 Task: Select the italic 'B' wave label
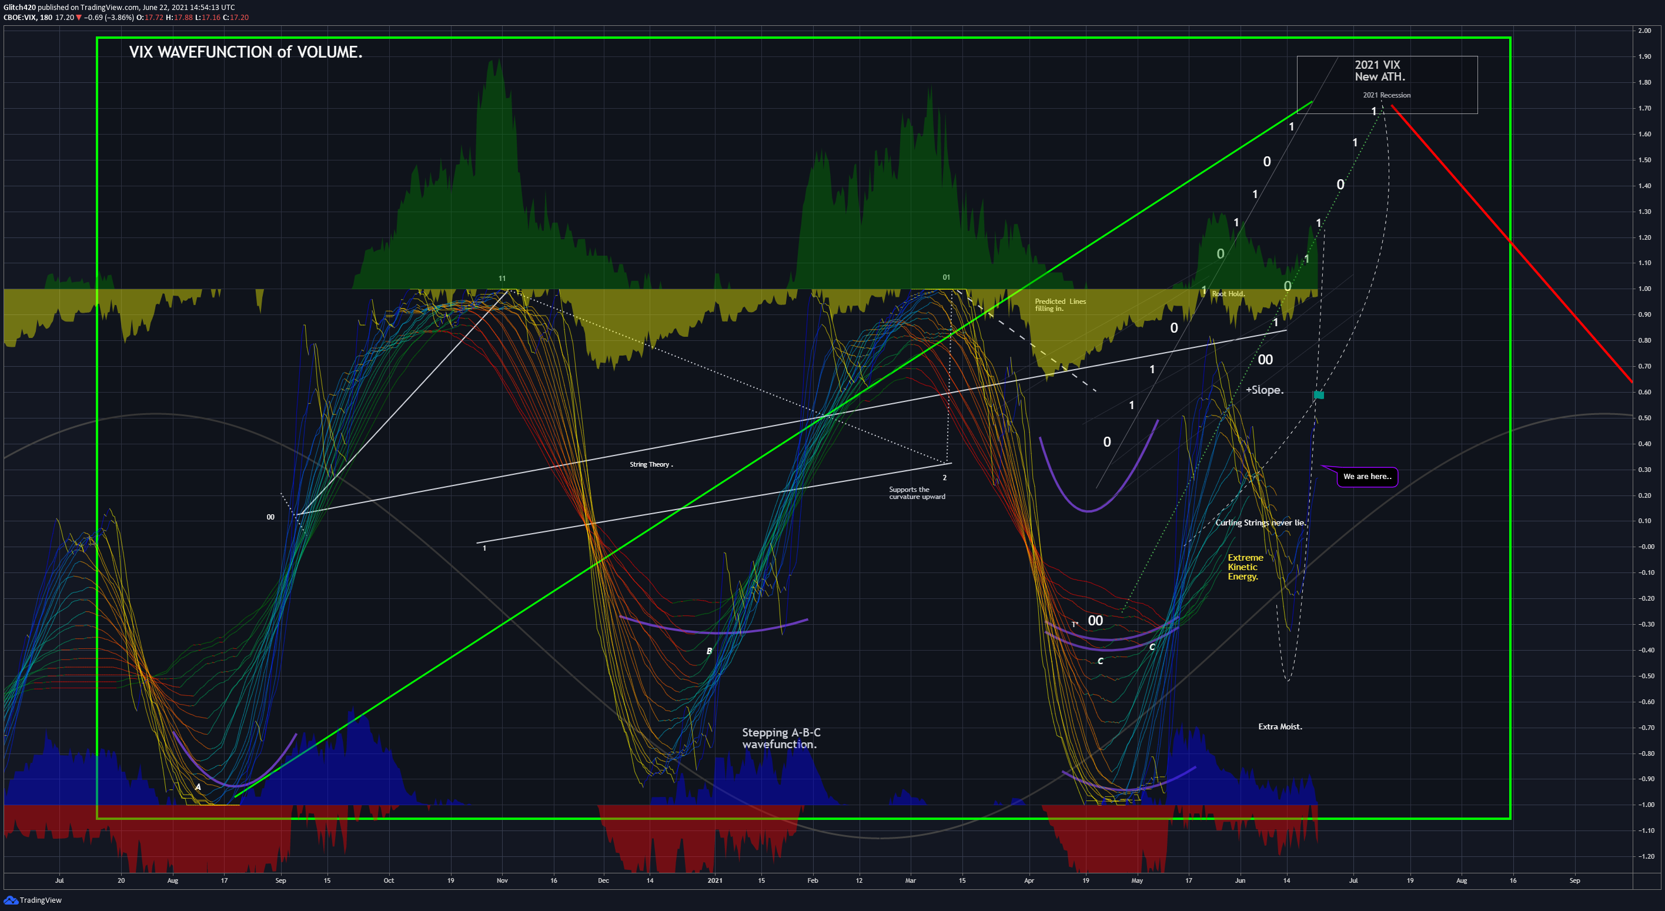click(709, 651)
